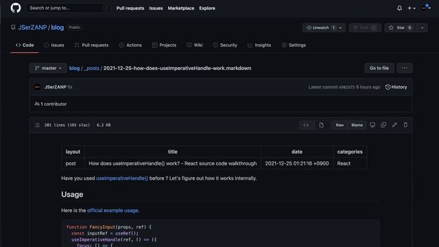
Task: Go to Marketplace
Action: pos(181,8)
